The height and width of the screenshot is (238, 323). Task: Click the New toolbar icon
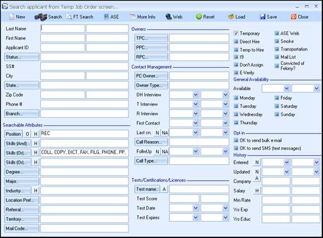[12, 17]
